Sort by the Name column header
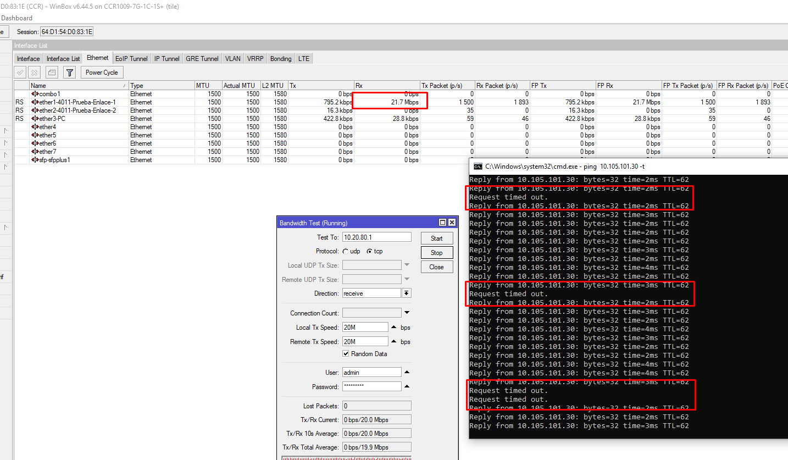Viewport: 788px width, 460px height. [x=79, y=86]
